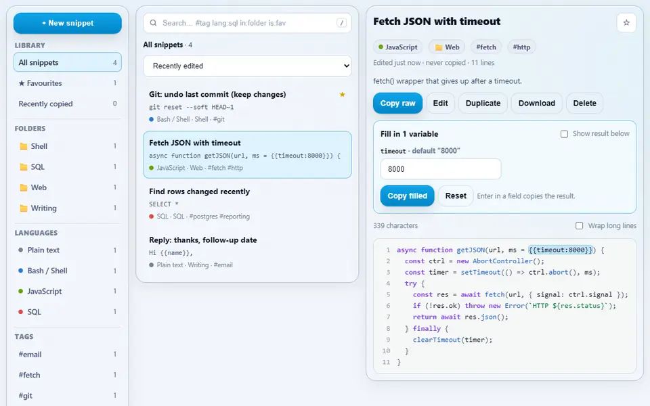Click the Copy raw button

tap(397, 103)
